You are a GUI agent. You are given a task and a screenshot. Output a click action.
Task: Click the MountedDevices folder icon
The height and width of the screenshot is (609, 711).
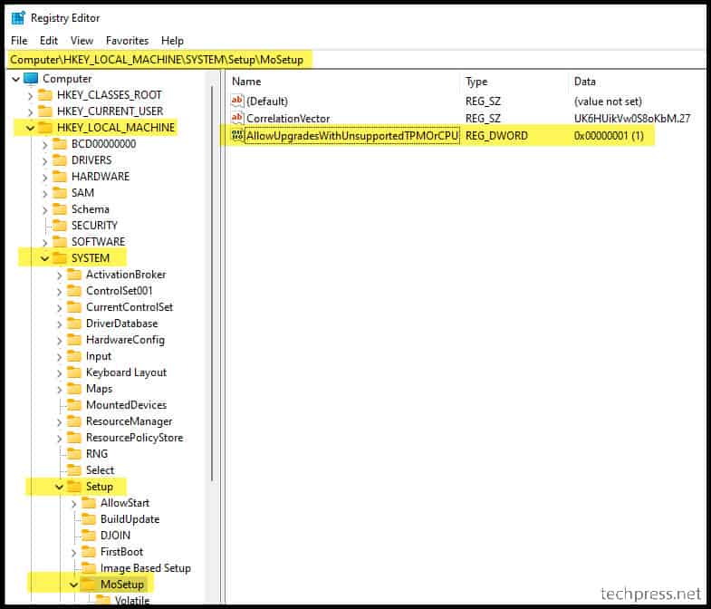[x=74, y=405]
